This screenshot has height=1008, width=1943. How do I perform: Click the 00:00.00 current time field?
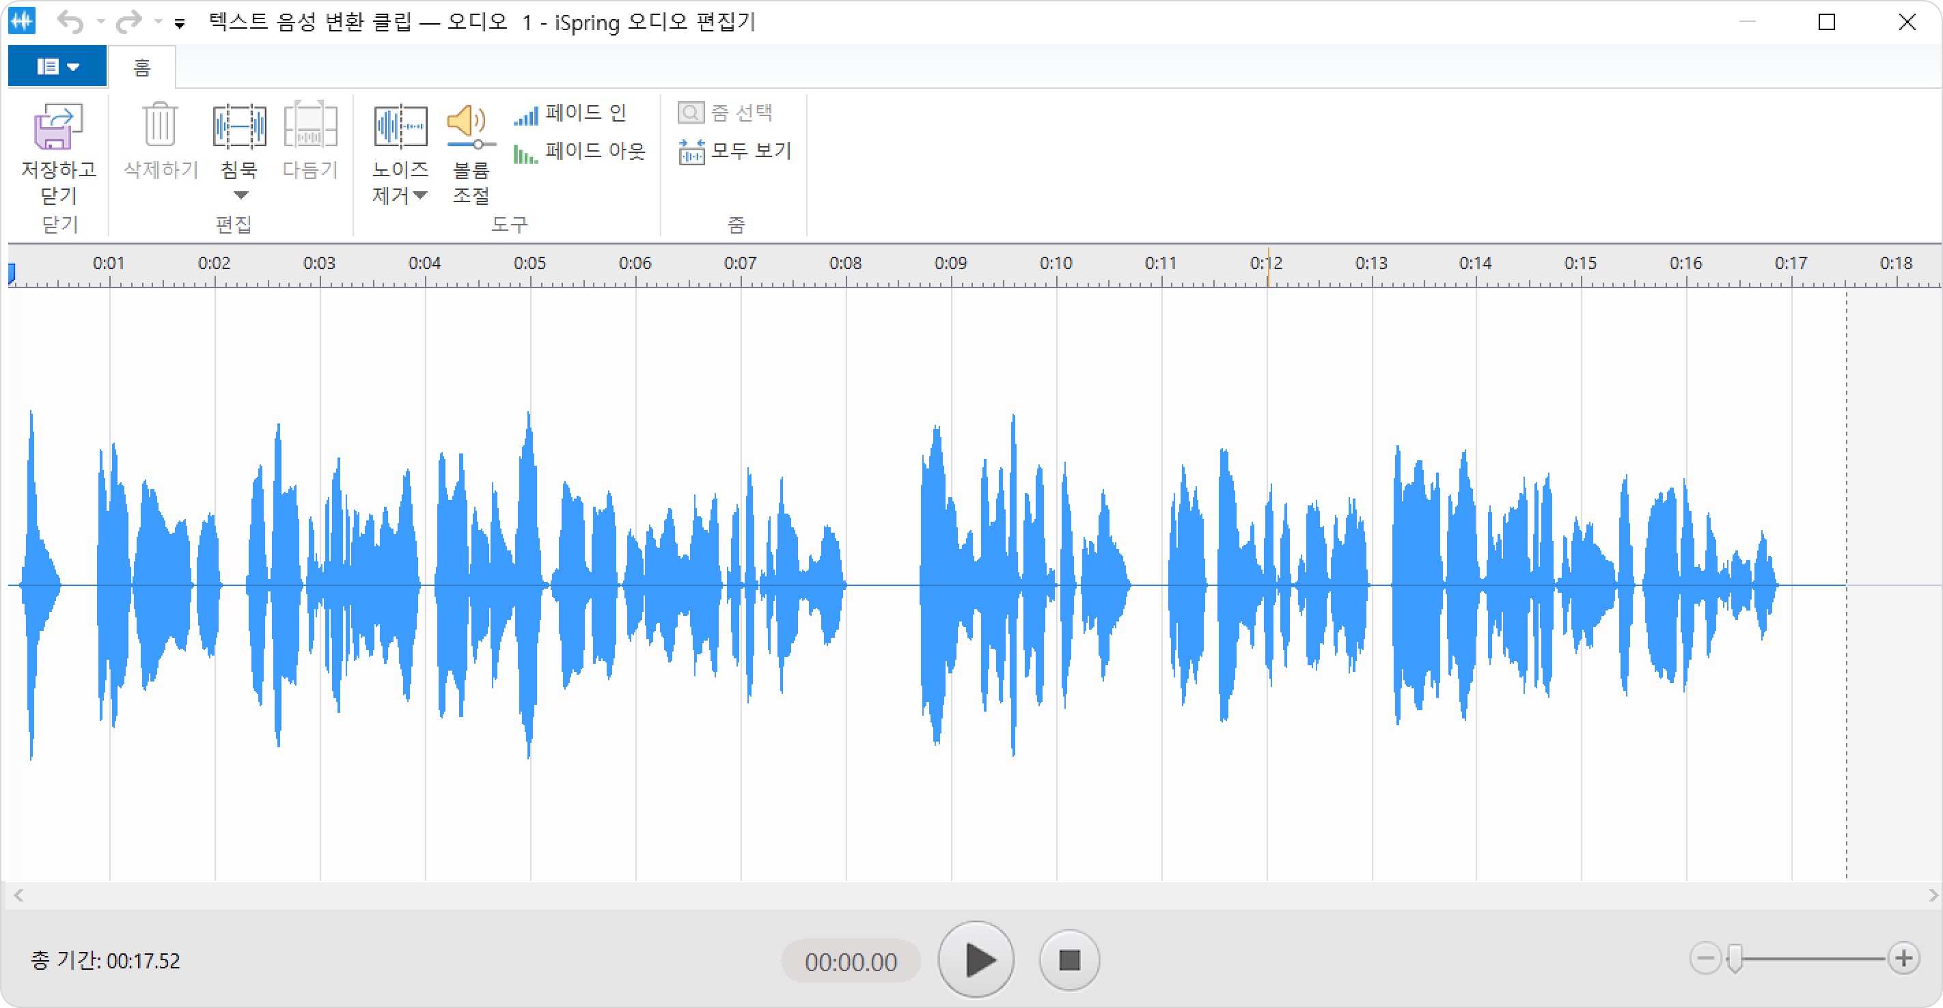(851, 962)
